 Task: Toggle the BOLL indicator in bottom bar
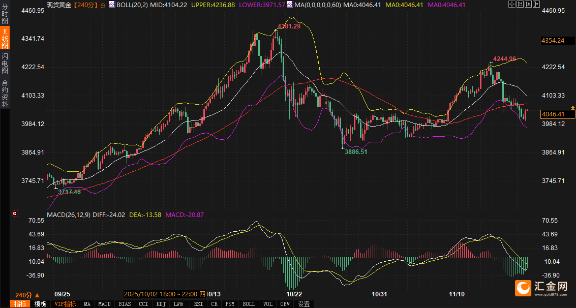(249, 304)
